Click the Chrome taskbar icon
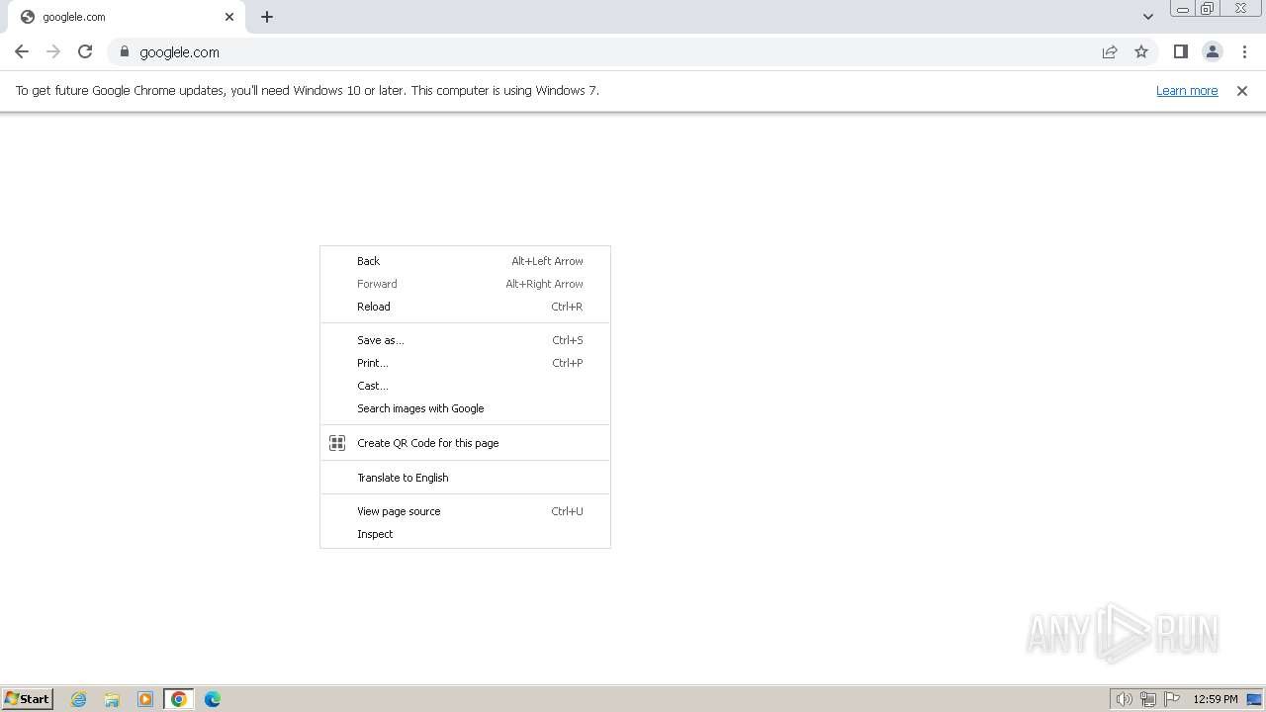This screenshot has height=712, width=1266. (x=179, y=699)
